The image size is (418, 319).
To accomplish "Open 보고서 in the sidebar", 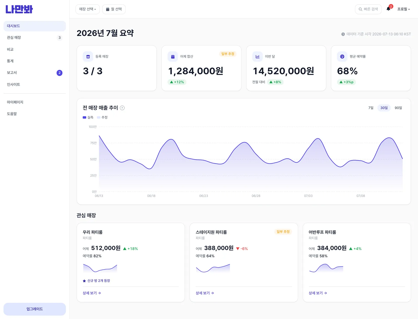I will pyautogui.click(x=34, y=73).
